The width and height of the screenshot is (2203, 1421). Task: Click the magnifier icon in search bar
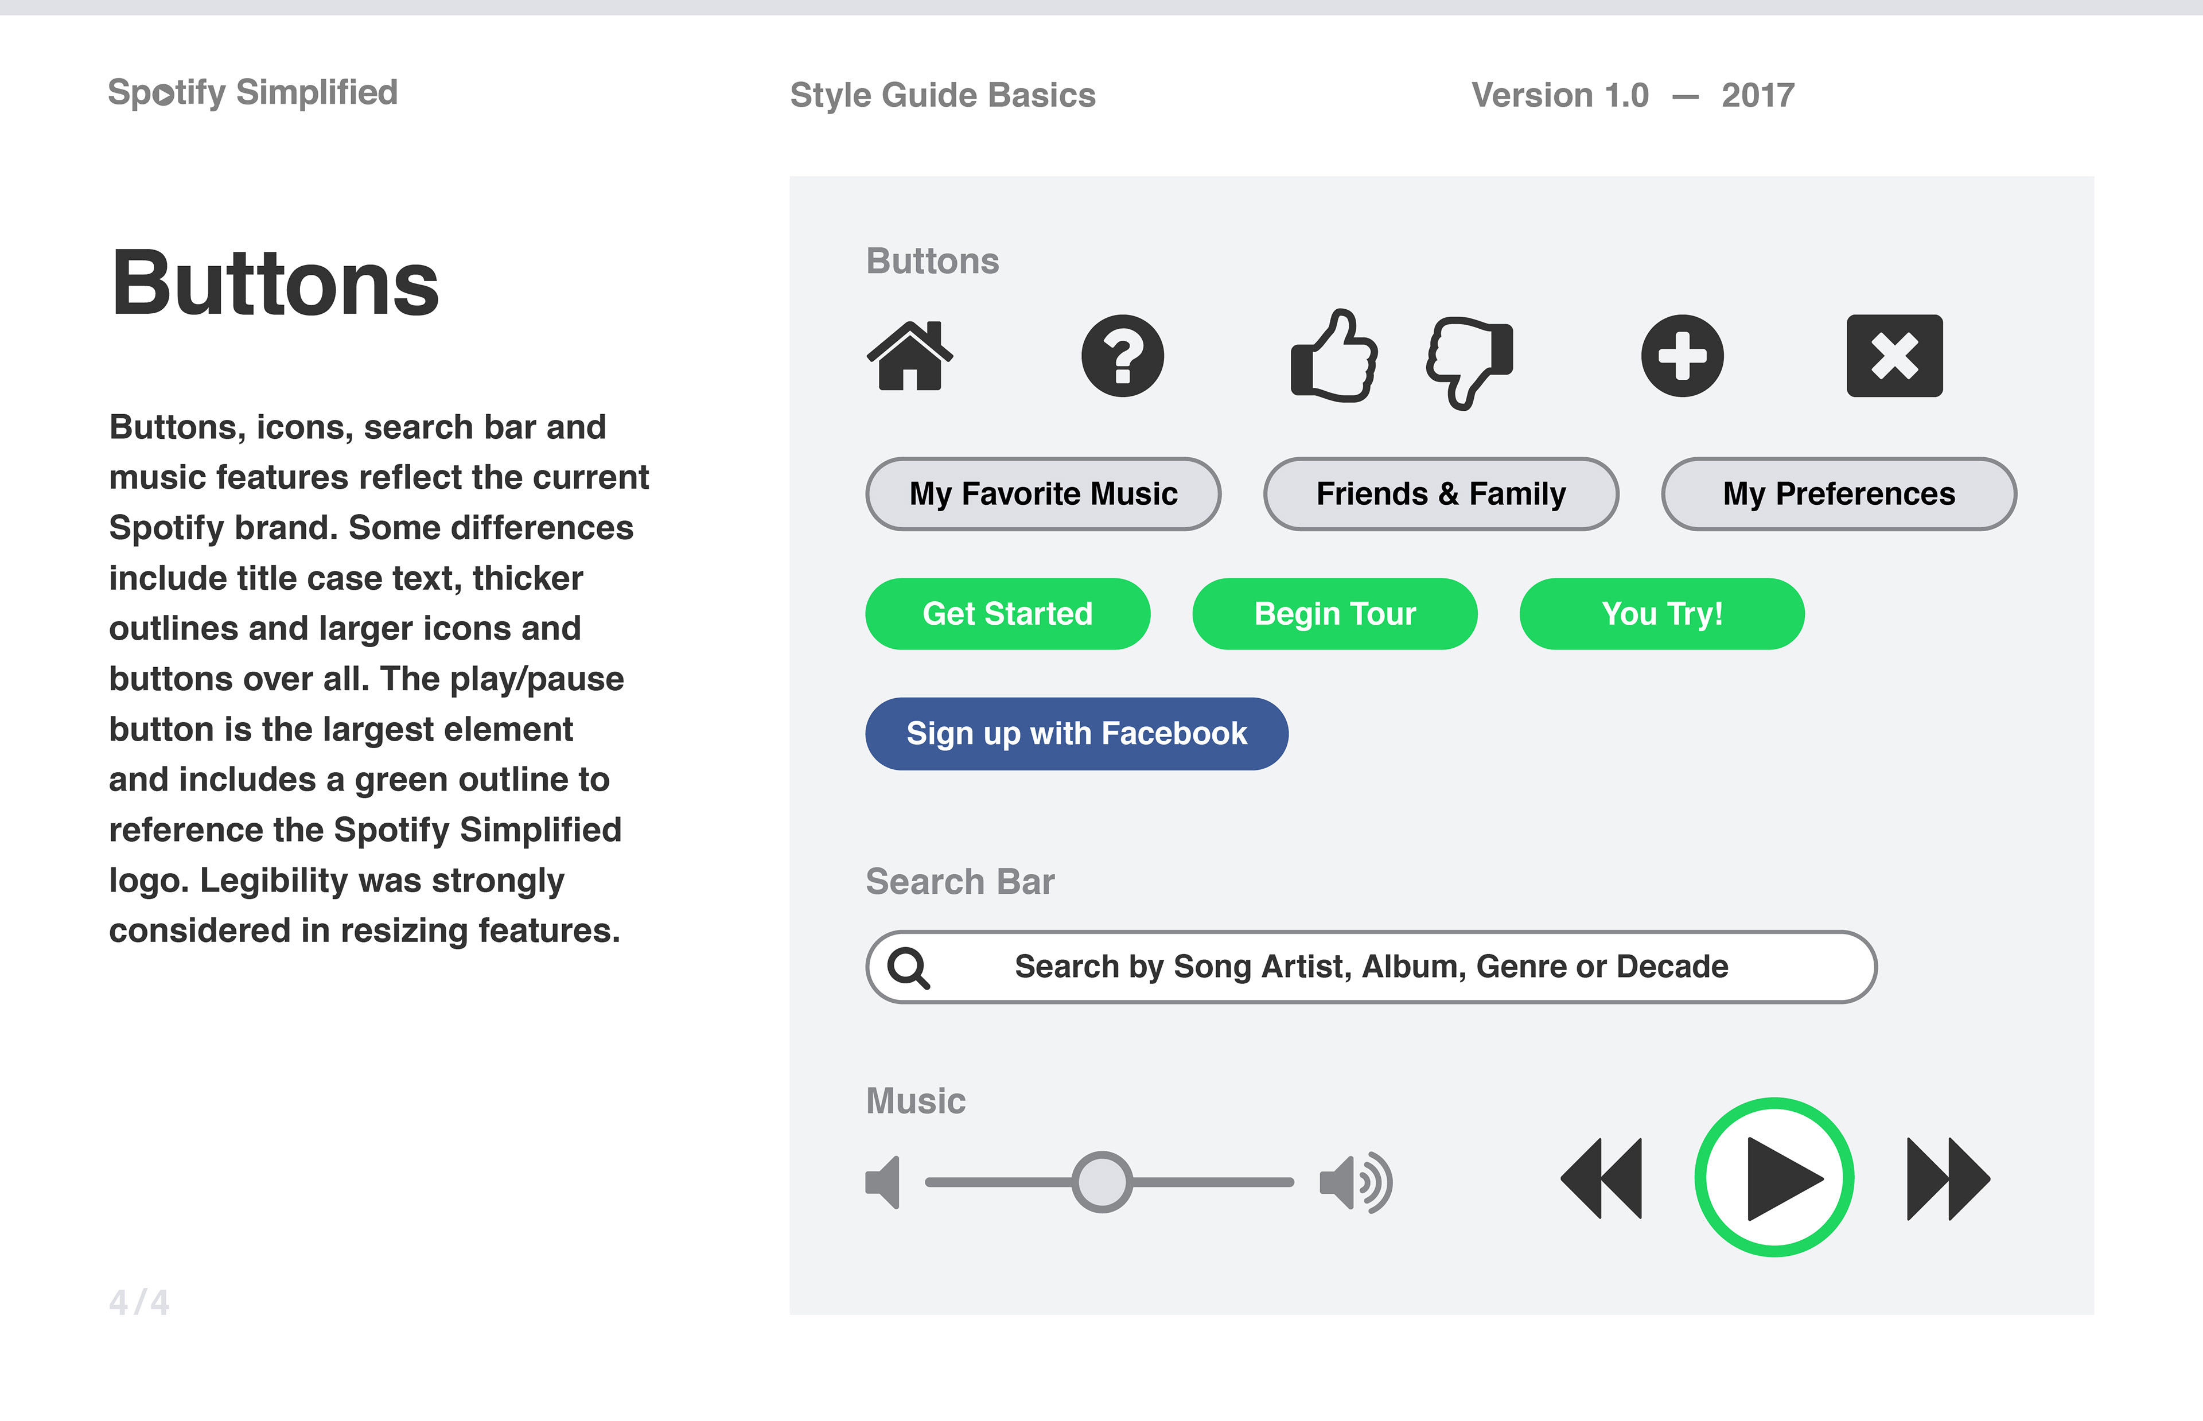pos(909,968)
